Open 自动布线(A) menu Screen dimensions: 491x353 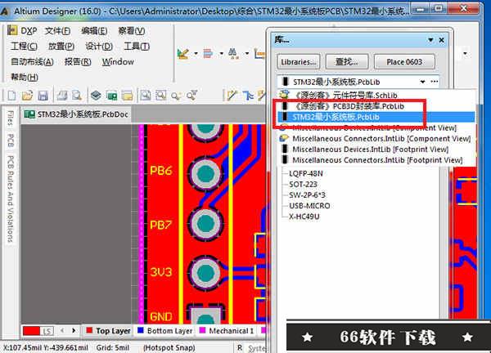coord(32,61)
